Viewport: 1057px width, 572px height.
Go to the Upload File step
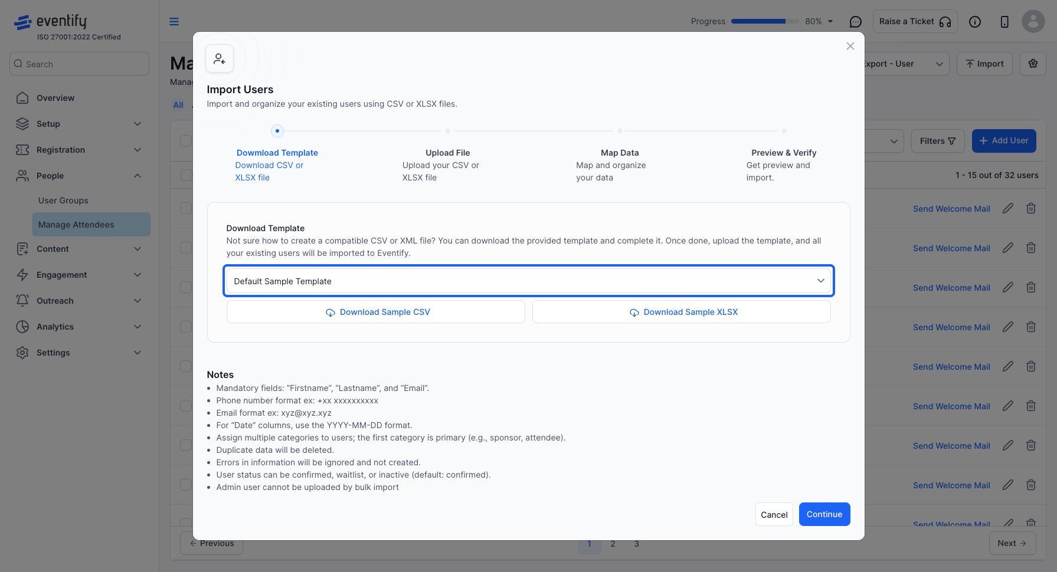[448, 153]
